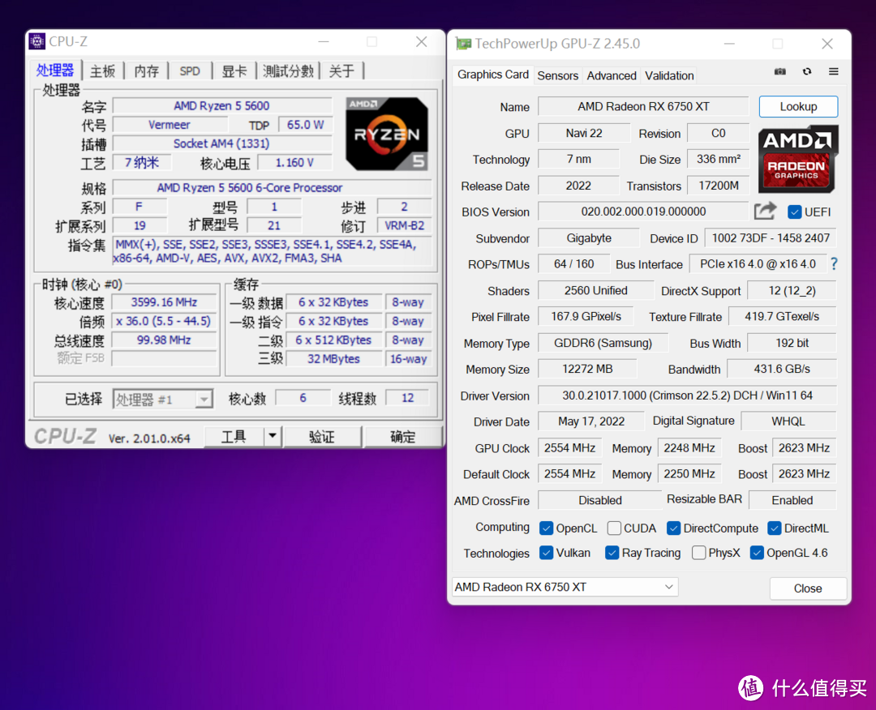Click the AMD Radeon Graphics logo
The image size is (876, 710).
(797, 159)
